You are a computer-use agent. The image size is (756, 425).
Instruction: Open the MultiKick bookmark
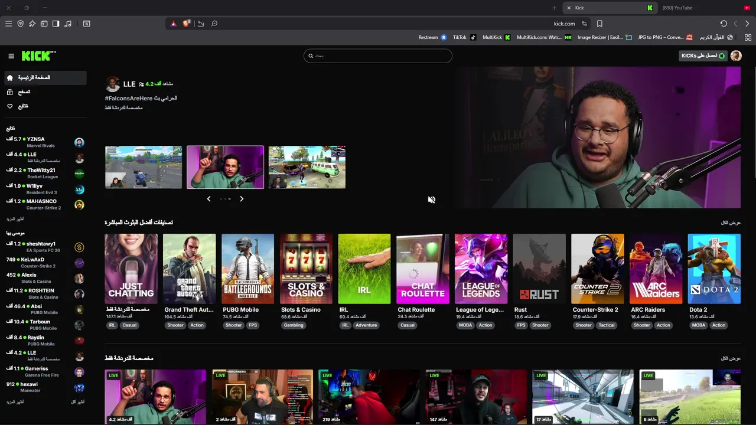pyautogui.click(x=496, y=37)
